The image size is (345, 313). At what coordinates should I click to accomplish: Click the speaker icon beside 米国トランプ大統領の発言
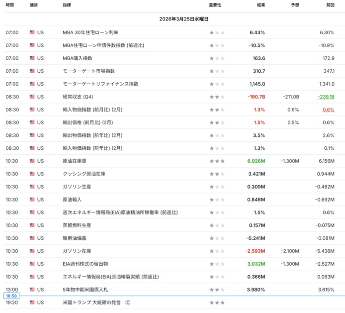(127, 303)
